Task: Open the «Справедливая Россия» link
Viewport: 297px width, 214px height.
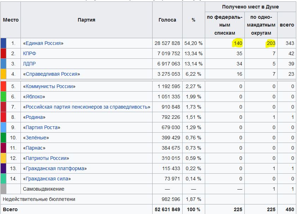Action: pos(52,74)
